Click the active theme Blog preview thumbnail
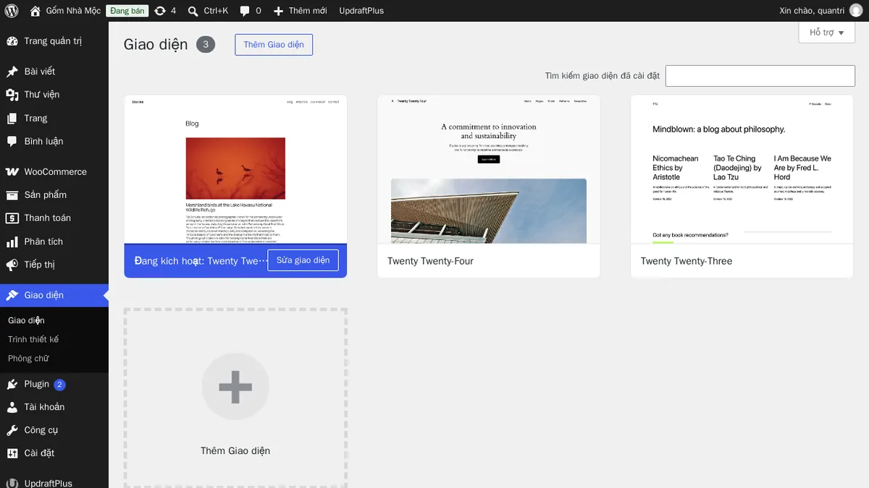Screen dimensions: 869x488 235,169
